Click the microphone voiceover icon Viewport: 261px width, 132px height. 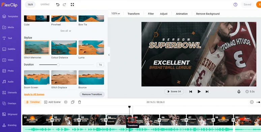(239, 92)
